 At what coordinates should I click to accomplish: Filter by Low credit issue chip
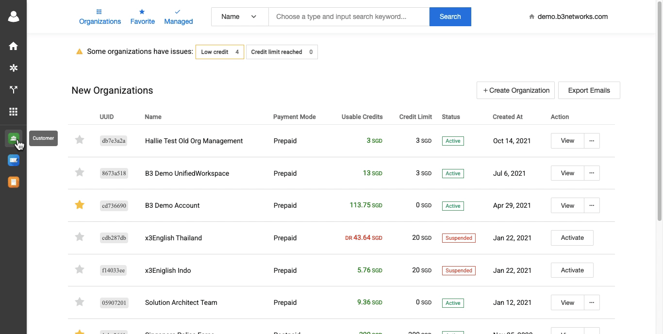[x=219, y=52]
